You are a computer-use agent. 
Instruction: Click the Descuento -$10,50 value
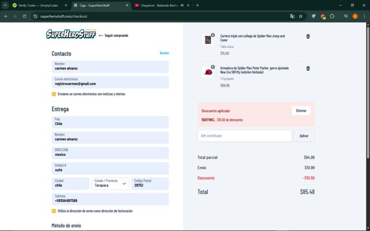point(309,178)
